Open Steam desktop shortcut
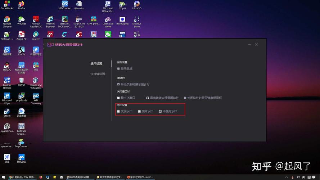Image resolution: width=320 pixels, height=180 pixels. pyautogui.click(x=7, y=112)
